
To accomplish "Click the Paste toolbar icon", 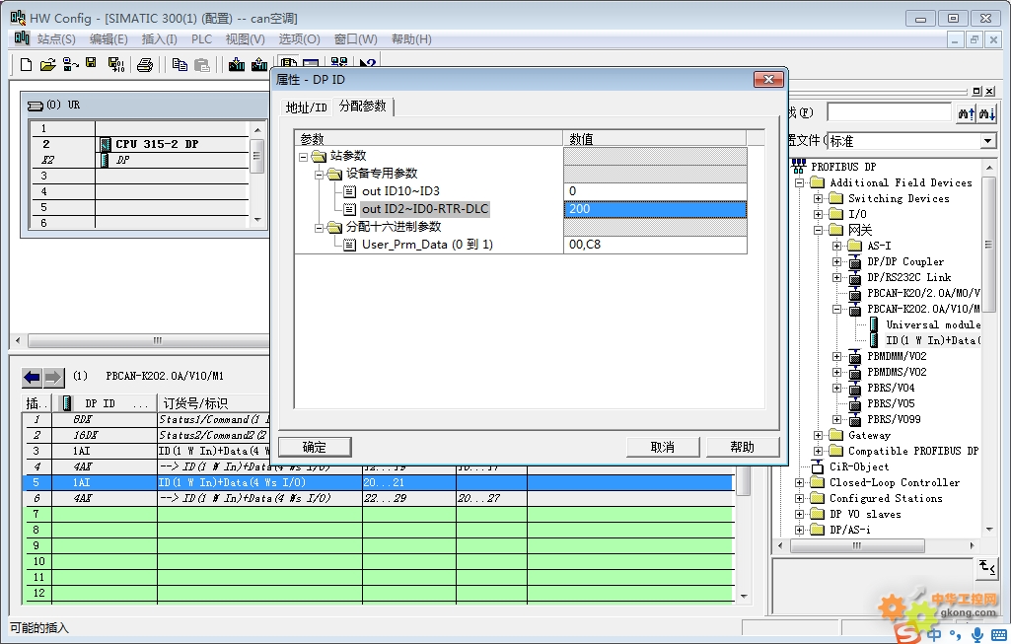I will 202,64.
